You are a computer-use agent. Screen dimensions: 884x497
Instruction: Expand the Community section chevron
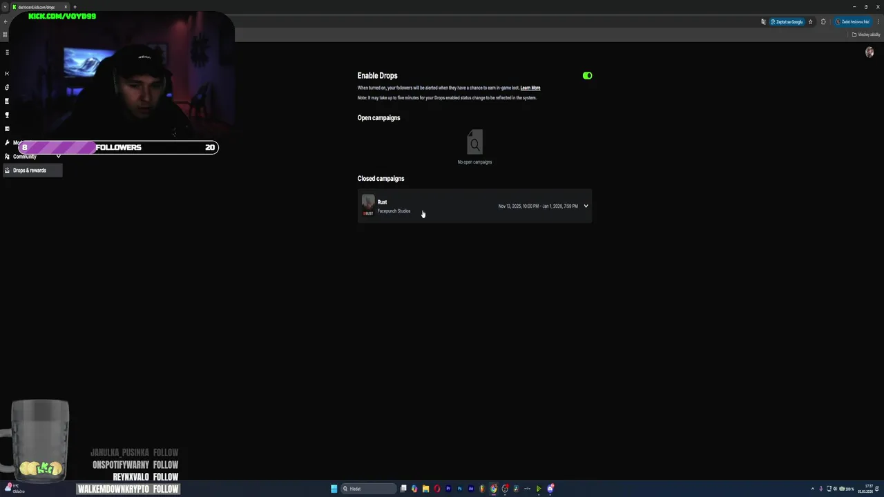[x=58, y=157]
